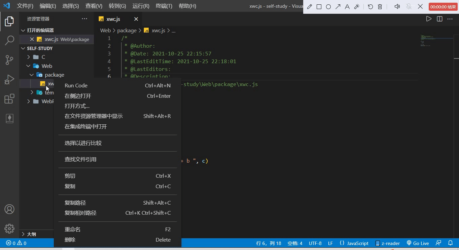
Task: Open the 文件(F) menu
Action: tap(25, 6)
